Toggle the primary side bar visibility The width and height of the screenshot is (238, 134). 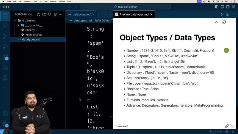(x=217, y=7)
